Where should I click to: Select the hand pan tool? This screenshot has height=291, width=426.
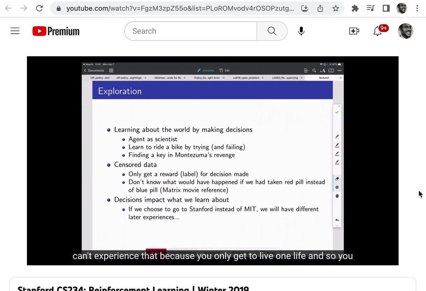pos(337,196)
